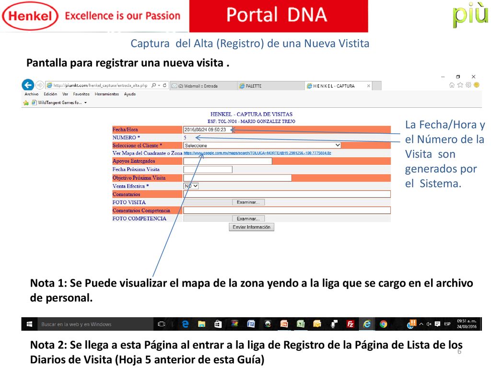491x368 pixels.
Task: Click Examinar button for FOTO VISITA
Action: coord(248,202)
